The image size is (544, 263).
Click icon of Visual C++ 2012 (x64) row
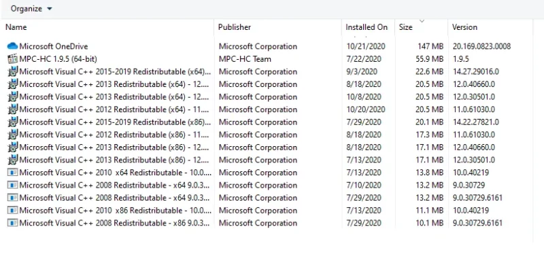(x=12, y=109)
